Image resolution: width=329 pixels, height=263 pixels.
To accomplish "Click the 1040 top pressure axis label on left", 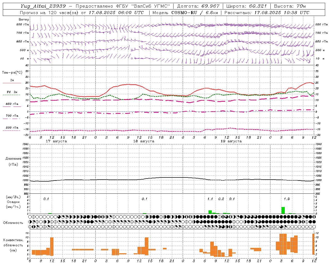I will point(25,144).
